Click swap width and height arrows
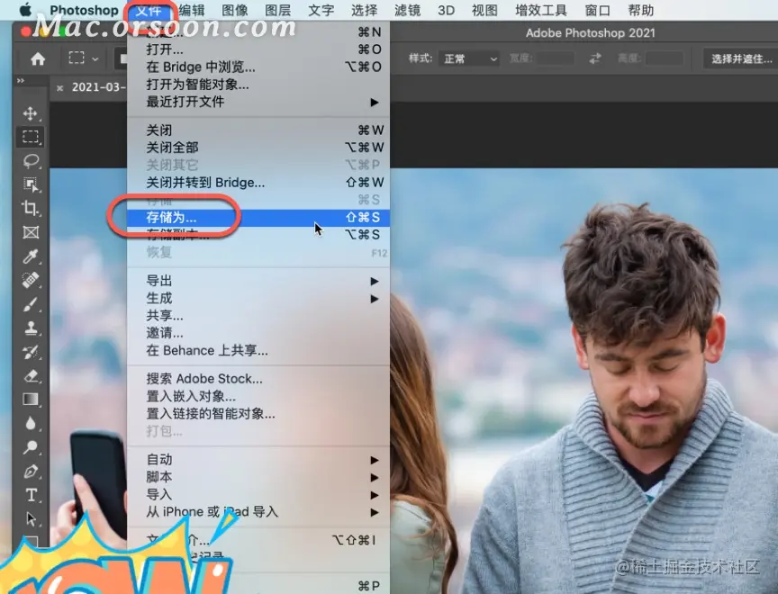 [595, 58]
